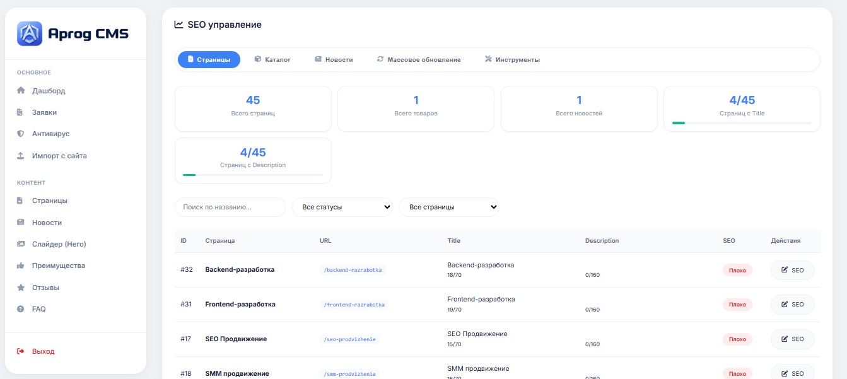Click edit icon in Frontend-разработка SEO button

click(x=785, y=305)
